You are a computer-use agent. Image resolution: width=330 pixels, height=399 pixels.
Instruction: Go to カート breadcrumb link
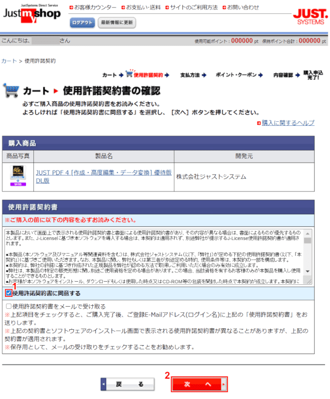pyautogui.click(x=9, y=61)
